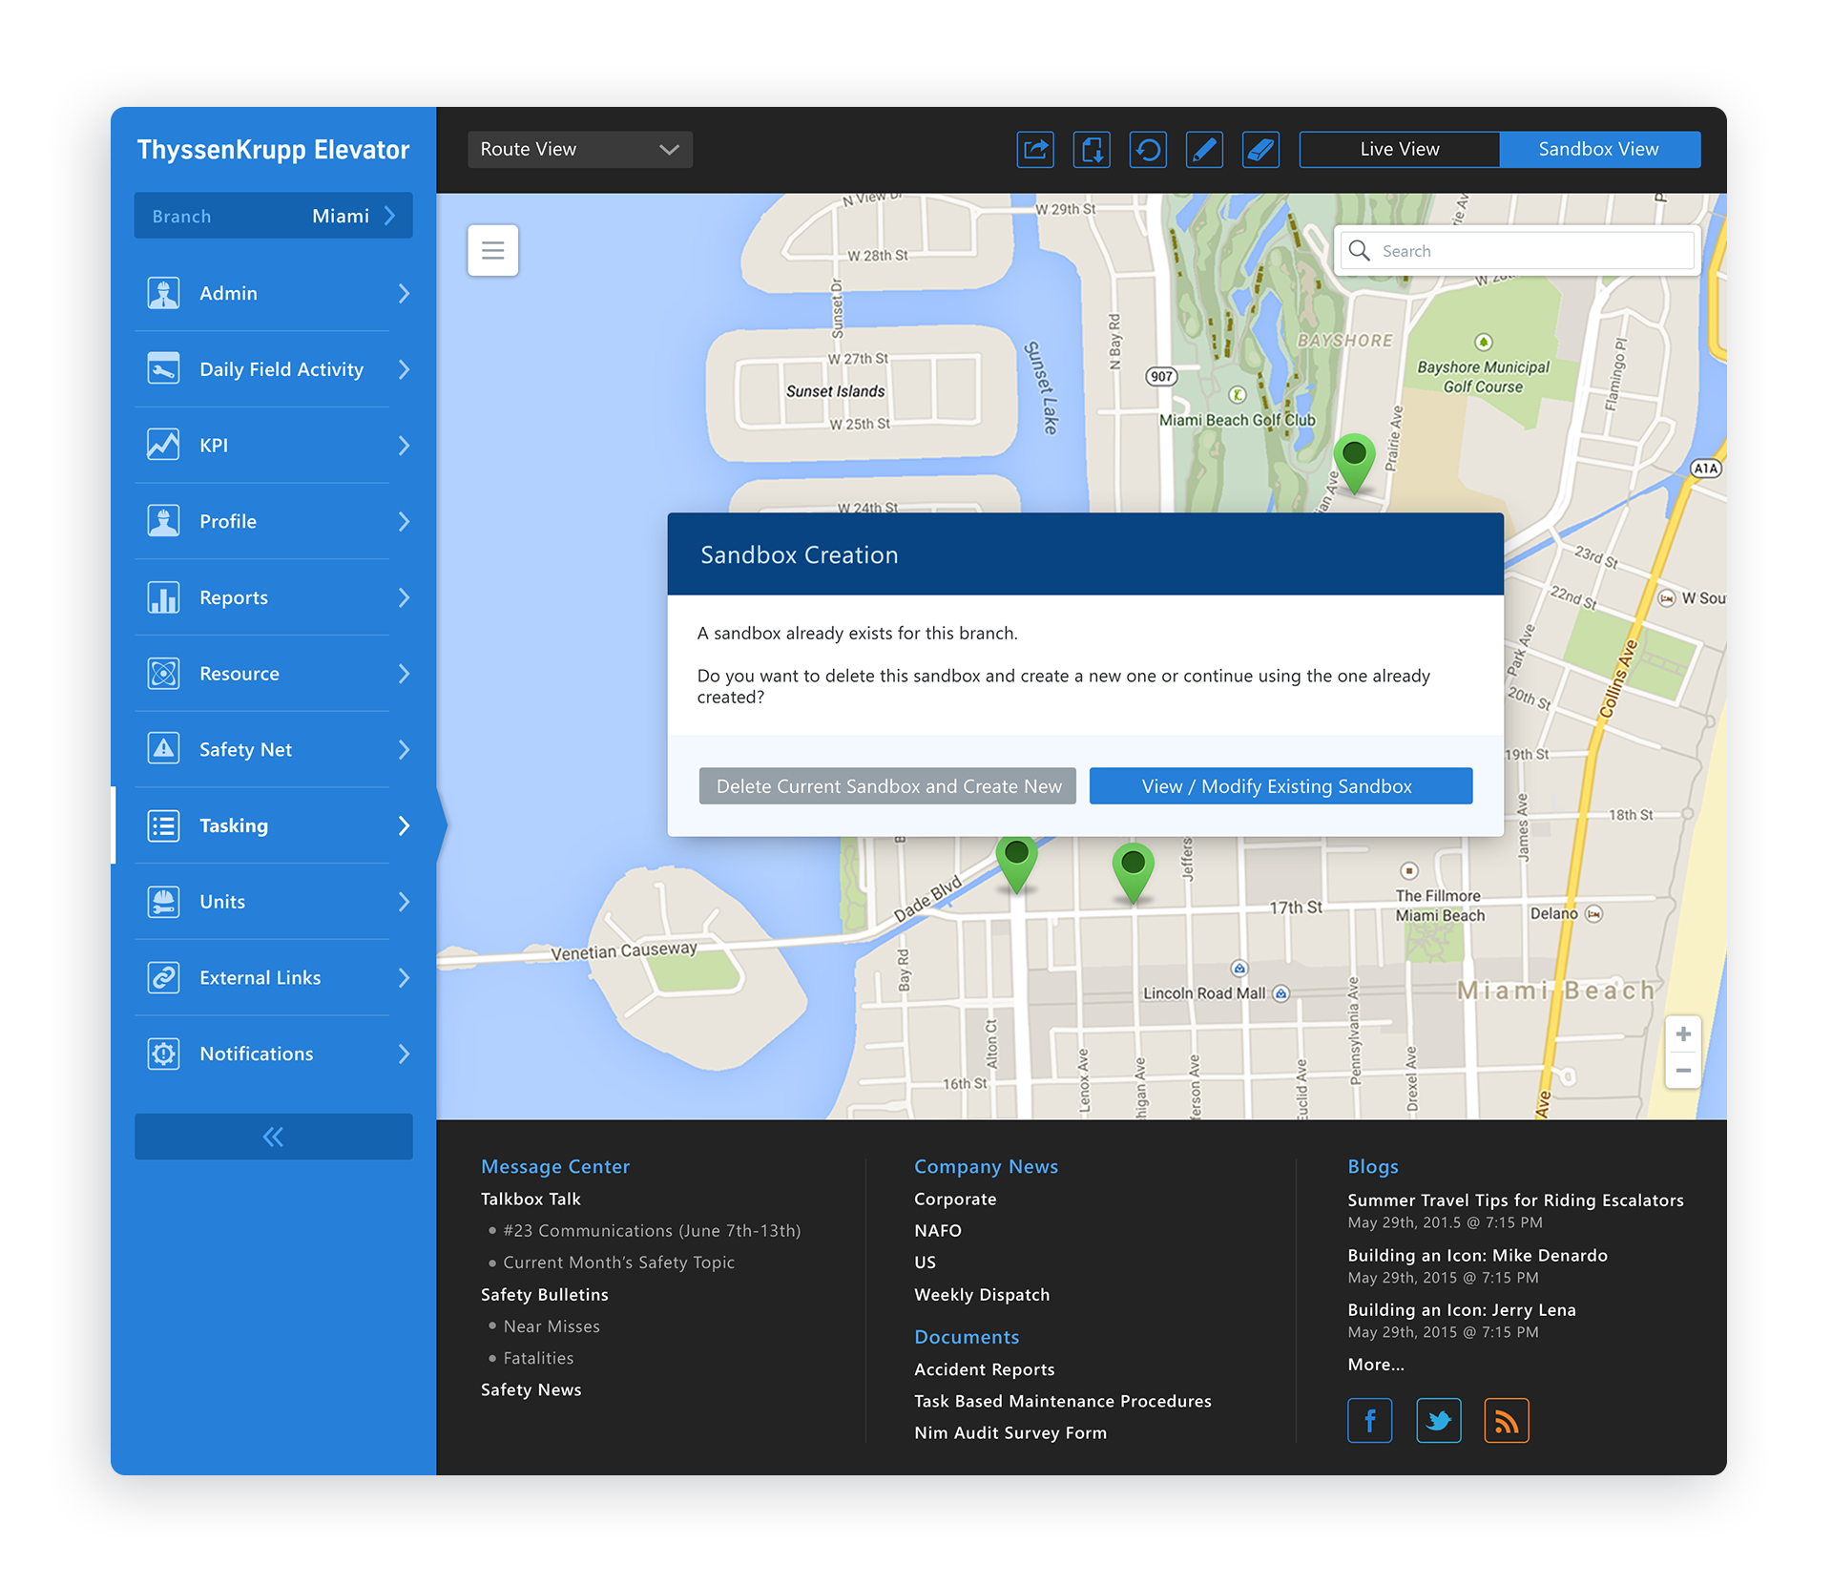1832x1586 pixels.
Task: Expand the Reports menu chevron
Action: 404,597
